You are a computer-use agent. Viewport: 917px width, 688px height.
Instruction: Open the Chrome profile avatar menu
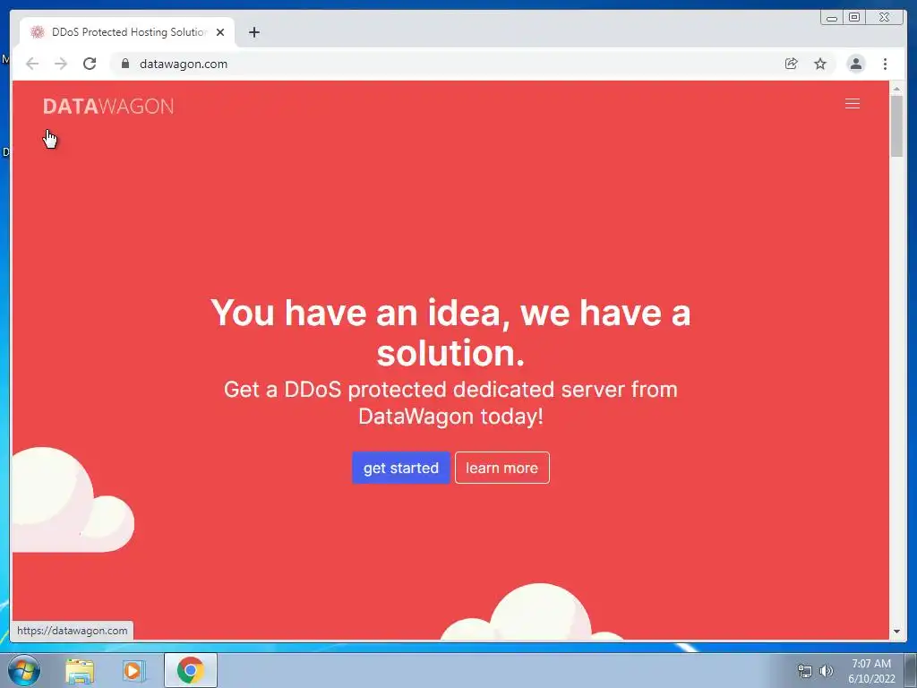[855, 64]
